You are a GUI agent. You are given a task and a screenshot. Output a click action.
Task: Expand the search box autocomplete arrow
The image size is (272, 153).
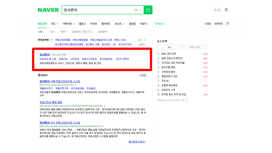[x=141, y=10]
